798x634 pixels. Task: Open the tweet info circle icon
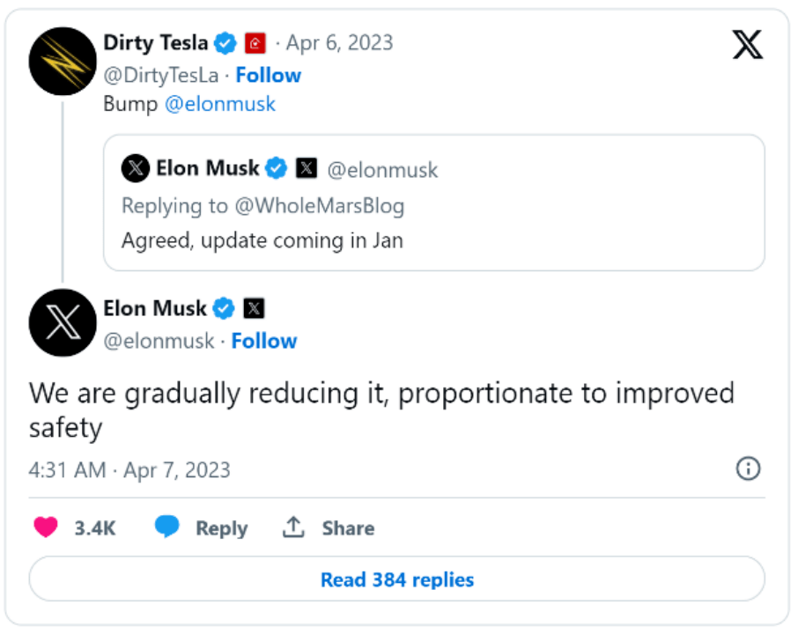tap(748, 468)
